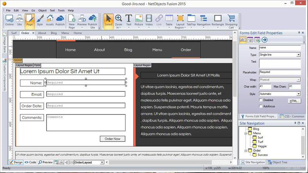Switch to Site view

(20, 20)
